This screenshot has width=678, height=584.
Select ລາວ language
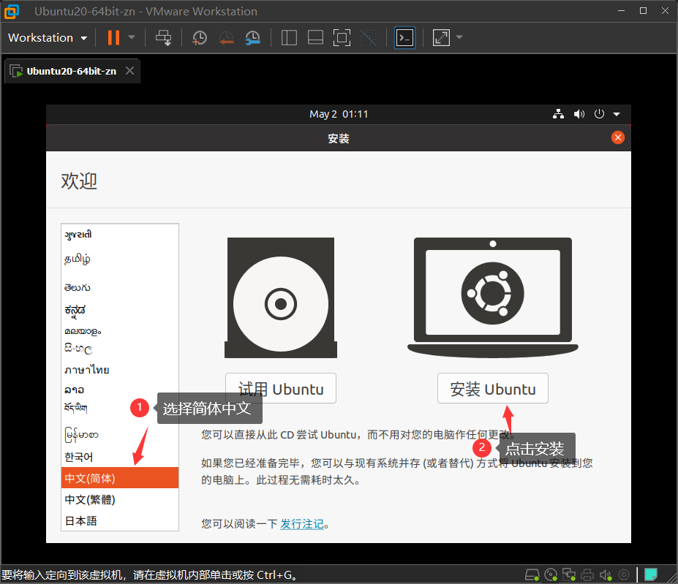pyautogui.click(x=120, y=390)
